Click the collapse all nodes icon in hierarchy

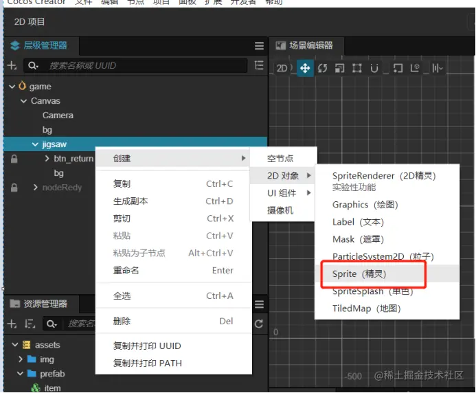[259, 65]
